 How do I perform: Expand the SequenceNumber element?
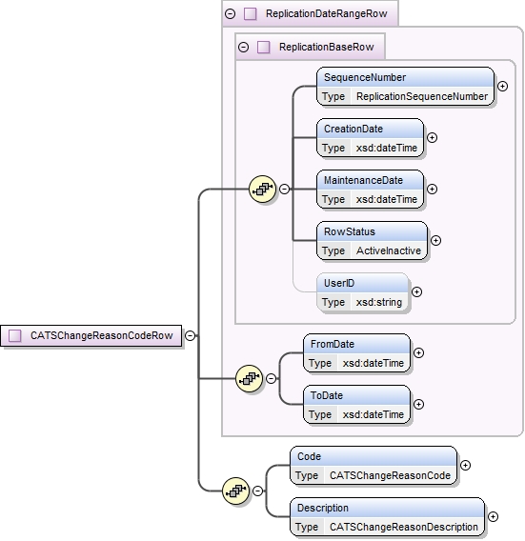tap(502, 86)
